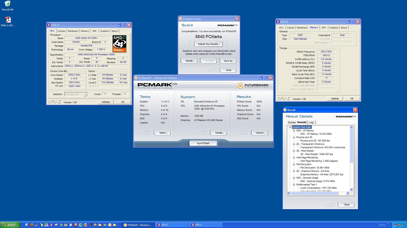Open the Windows Start menu
407x228 pixels.
point(10,225)
